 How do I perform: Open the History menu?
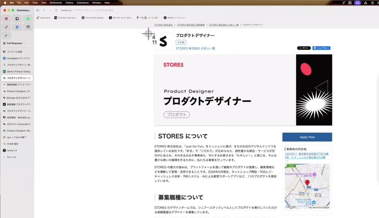click(x=69, y=2)
